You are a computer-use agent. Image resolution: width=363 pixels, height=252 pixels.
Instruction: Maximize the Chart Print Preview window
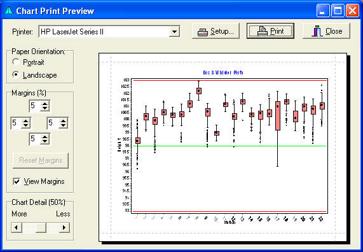[338, 11]
